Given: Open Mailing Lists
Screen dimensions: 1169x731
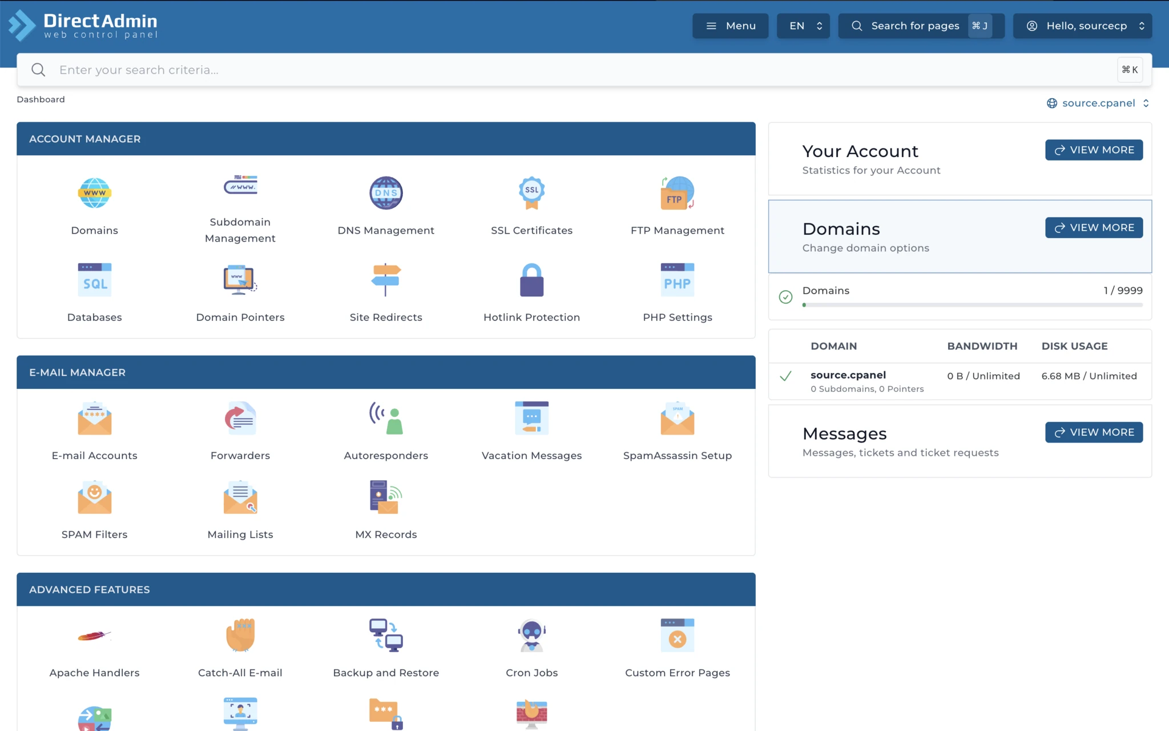Looking at the screenshot, I should click(x=240, y=497).
